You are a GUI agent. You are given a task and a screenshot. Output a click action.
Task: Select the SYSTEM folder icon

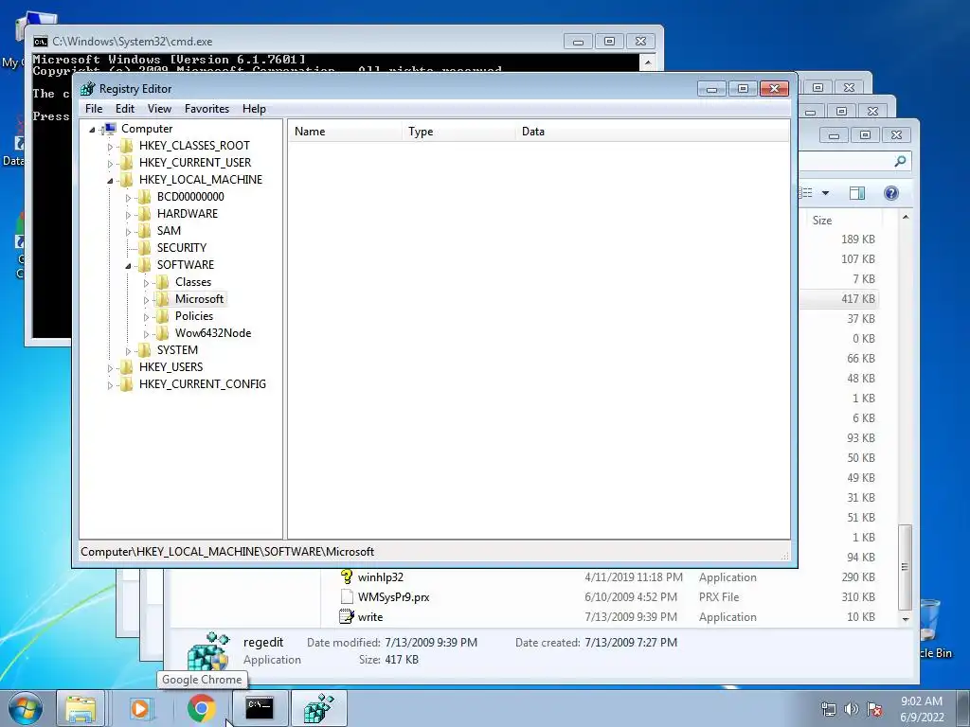coord(144,350)
